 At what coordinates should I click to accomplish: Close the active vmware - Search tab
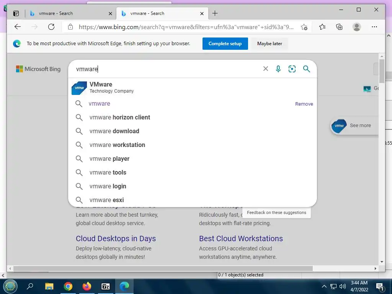(202, 14)
